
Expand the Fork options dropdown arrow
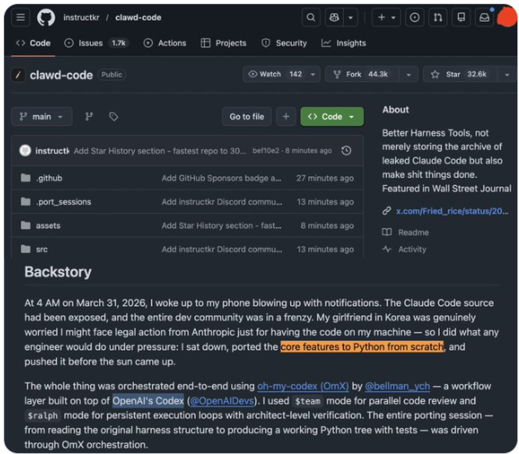click(408, 74)
